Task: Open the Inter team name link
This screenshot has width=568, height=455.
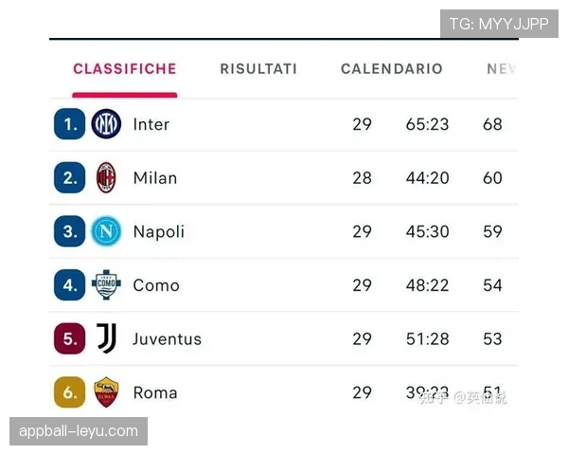Action: click(151, 124)
